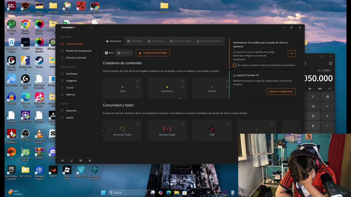Open Microsoft Edge from taskbar

[x=168, y=193]
